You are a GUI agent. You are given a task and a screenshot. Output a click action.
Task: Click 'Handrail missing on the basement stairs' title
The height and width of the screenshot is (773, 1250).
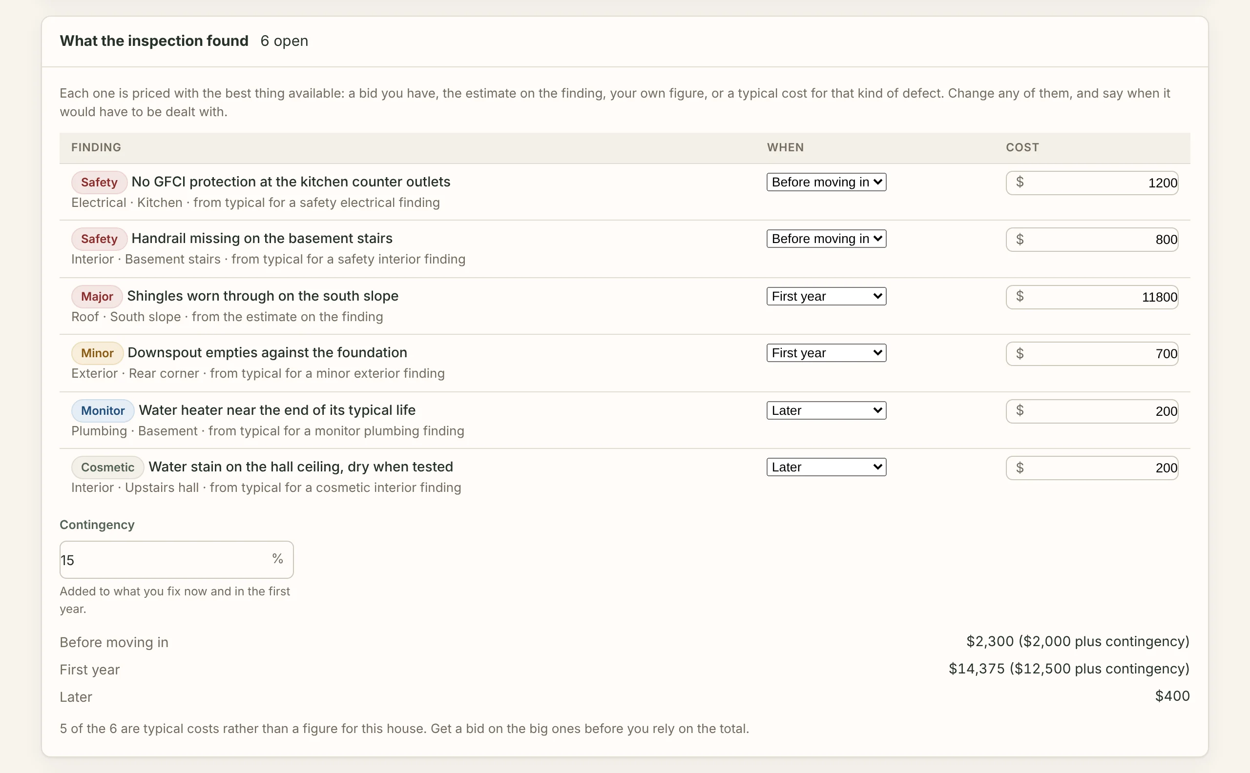[262, 239]
